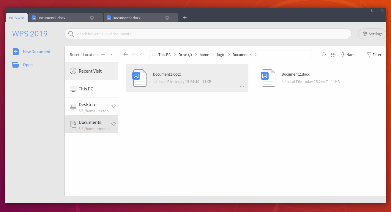391x212 pixels.
Task: Expand the chevron after Documents in breadcrumb
Action: click(256, 55)
